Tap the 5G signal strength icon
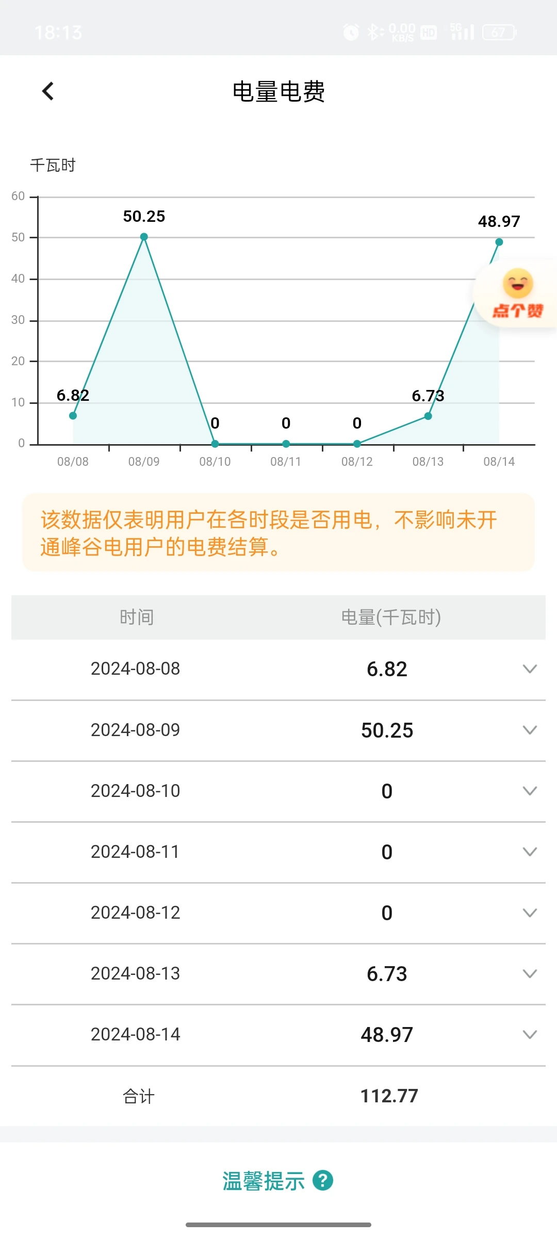Image resolution: width=557 pixels, height=1238 pixels. click(462, 32)
